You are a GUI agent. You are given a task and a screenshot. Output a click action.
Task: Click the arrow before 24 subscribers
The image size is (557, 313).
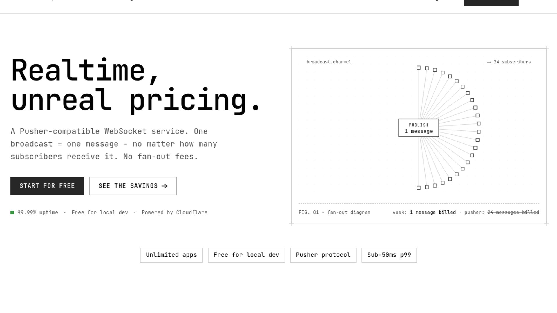tap(489, 62)
